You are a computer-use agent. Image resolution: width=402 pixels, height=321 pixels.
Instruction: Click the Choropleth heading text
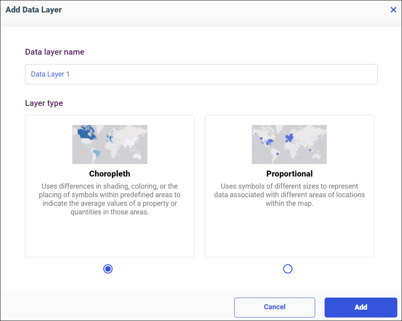tap(109, 174)
